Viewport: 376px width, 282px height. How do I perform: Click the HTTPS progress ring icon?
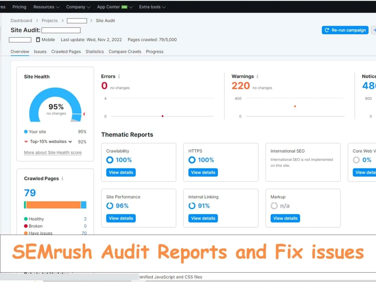192,160
